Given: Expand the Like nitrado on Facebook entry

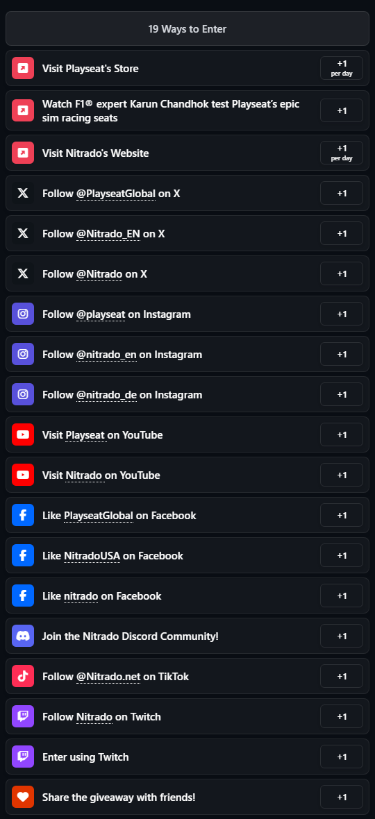Looking at the screenshot, I should (x=187, y=596).
